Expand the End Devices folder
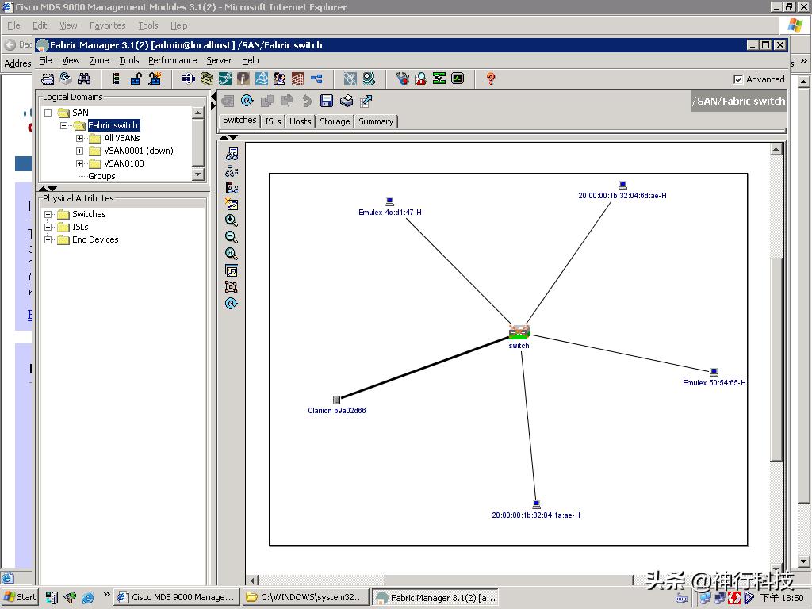Viewport: 812px width, 609px height. tap(48, 239)
